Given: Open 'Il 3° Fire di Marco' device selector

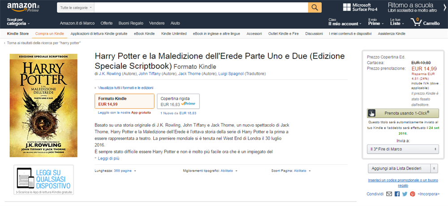Looking at the screenshot, I should click(403, 149).
